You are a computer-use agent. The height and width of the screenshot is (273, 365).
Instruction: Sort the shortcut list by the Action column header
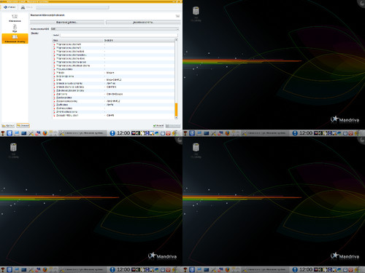78,40
